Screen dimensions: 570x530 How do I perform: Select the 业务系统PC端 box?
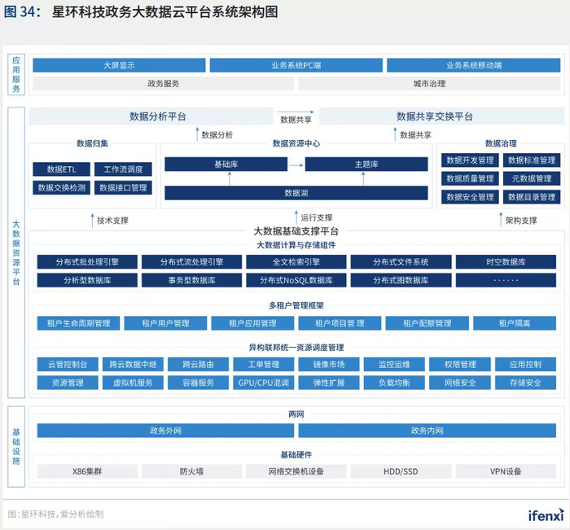pos(296,65)
